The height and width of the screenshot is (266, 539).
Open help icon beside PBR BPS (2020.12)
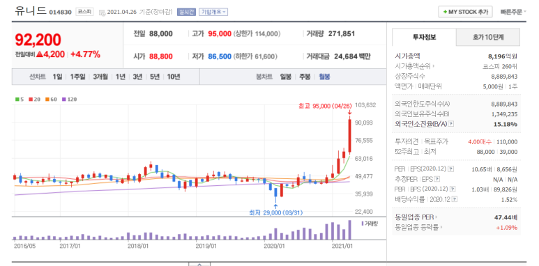click(453, 189)
